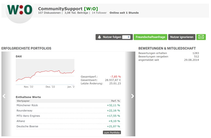Click angemeldet seit date 29.08.2014

coord(191,60)
